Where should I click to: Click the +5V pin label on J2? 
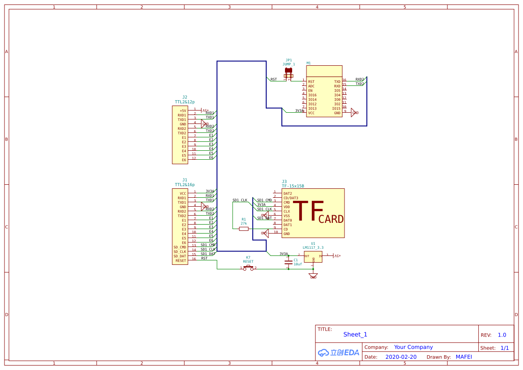tap(183, 111)
